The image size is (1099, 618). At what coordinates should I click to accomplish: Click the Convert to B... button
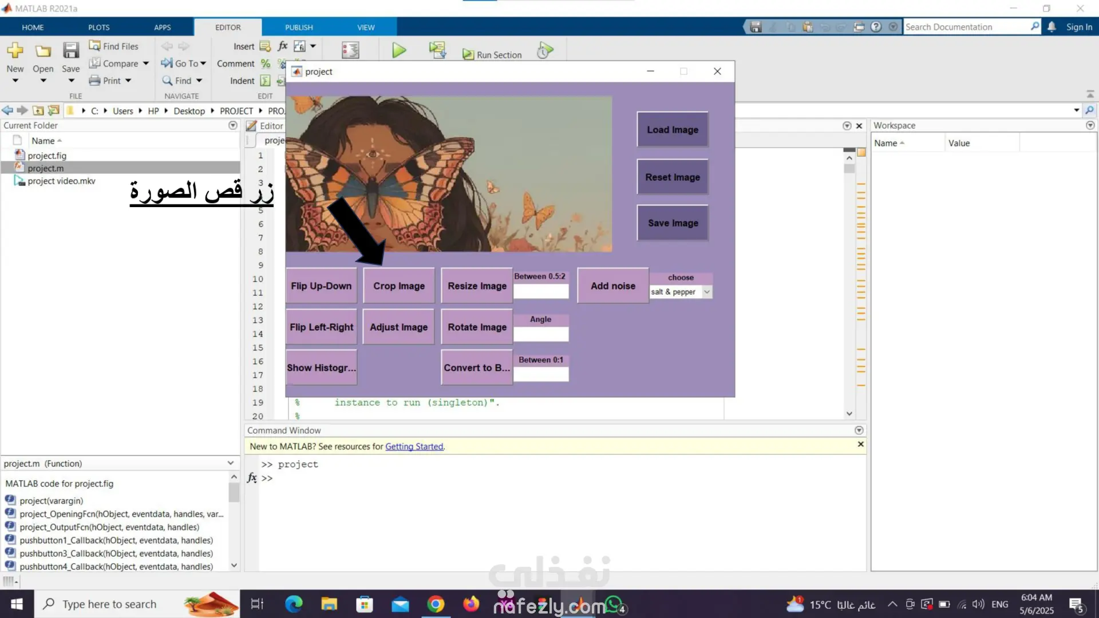pyautogui.click(x=477, y=368)
